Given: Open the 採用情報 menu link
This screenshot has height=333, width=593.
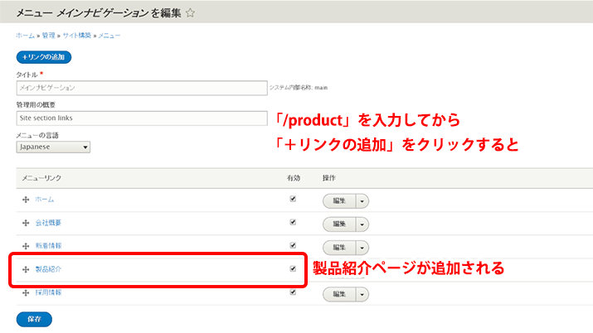Looking at the screenshot, I should (48, 292).
